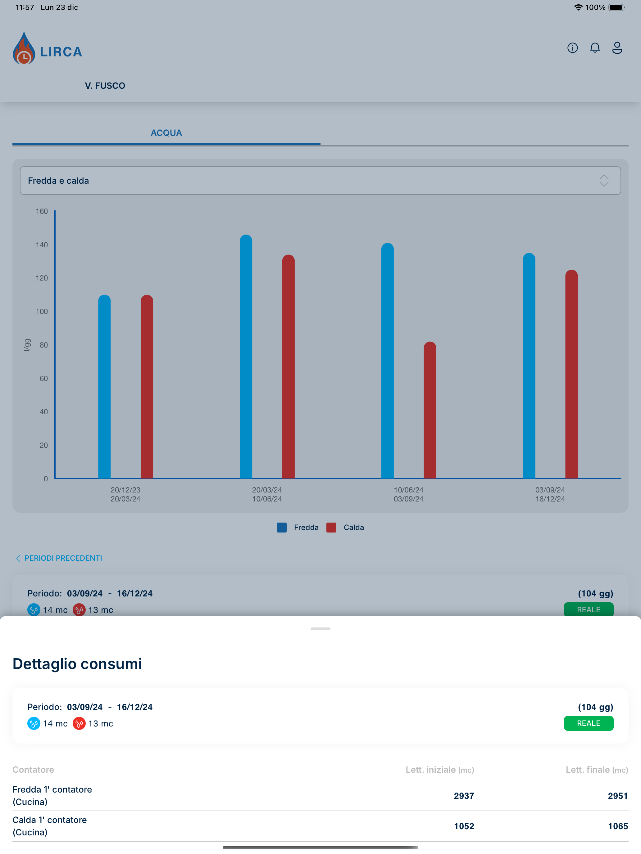The width and height of the screenshot is (641, 854).
Task: Select the Calda bar for 03/09/24 - 16/12/24
Action: coord(571,374)
